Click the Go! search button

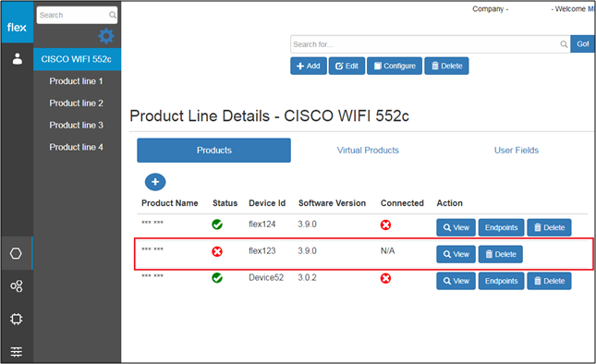(582, 44)
